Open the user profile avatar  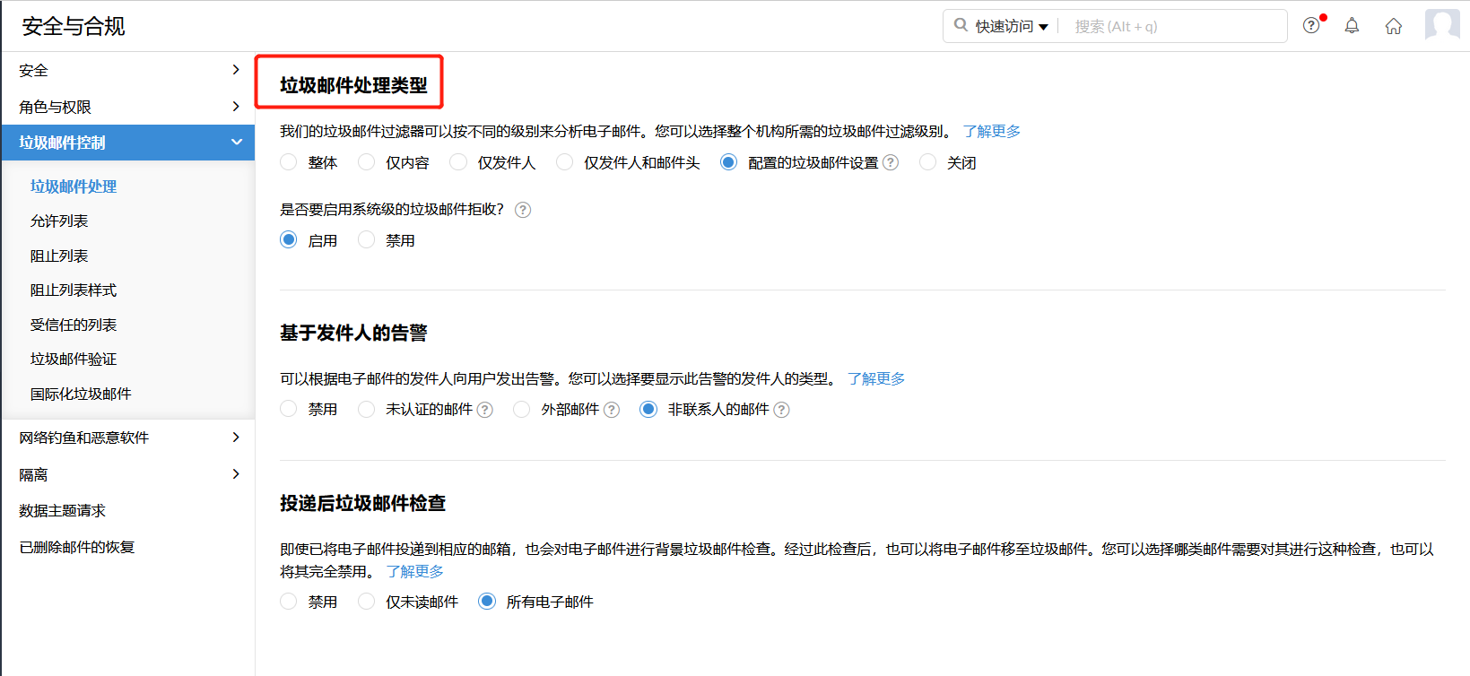[1441, 25]
